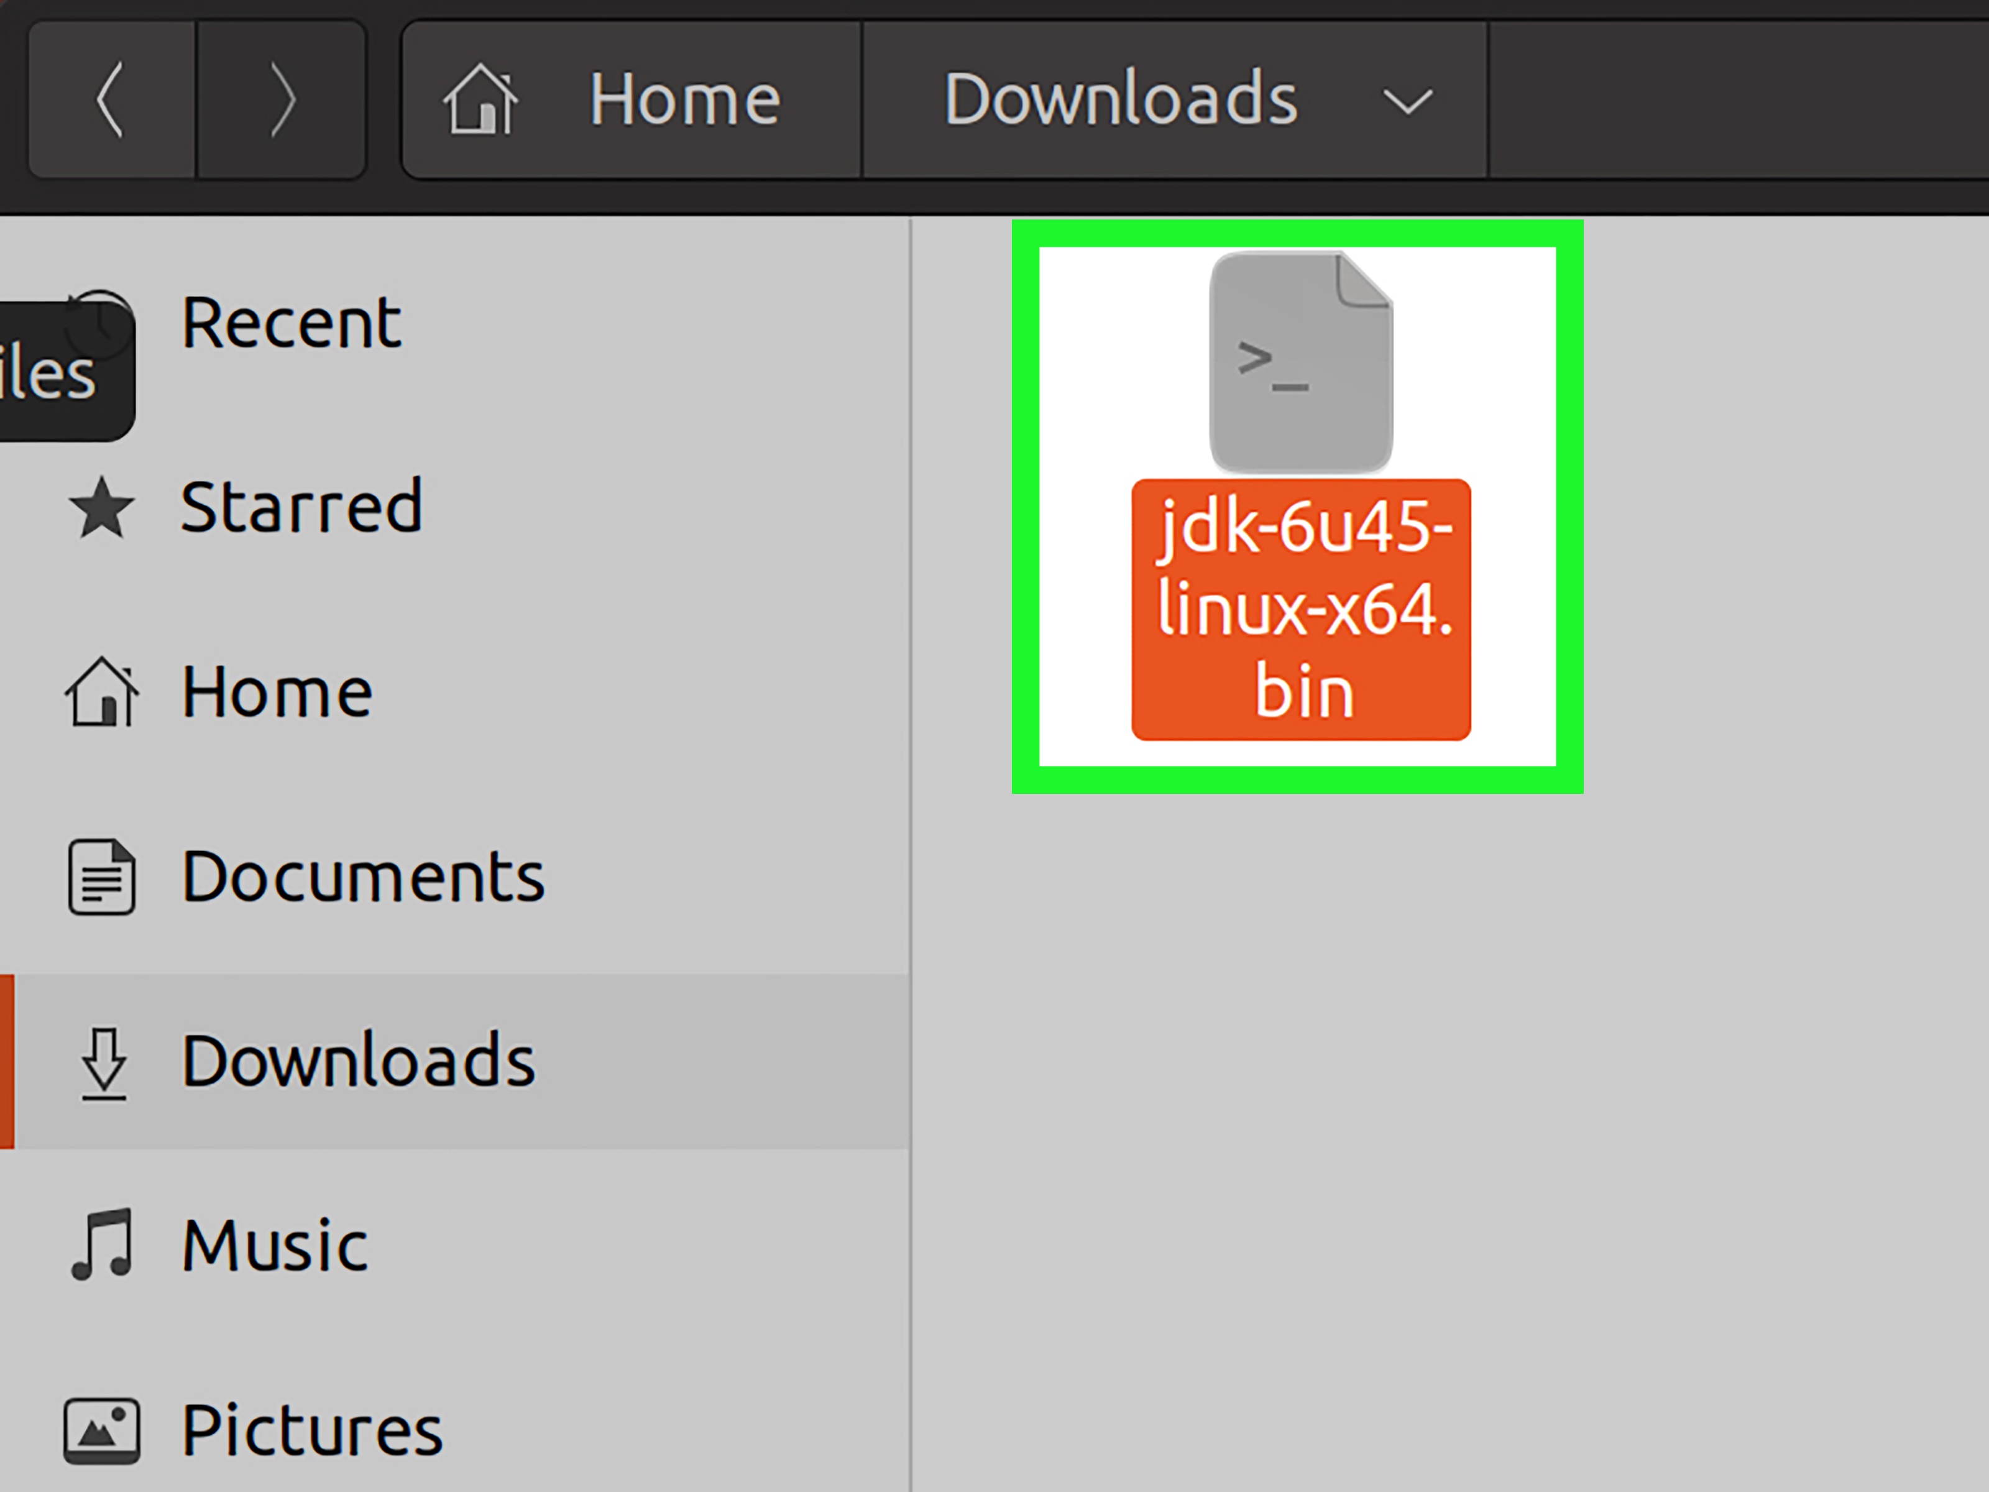Click the Home path bar button
1989x1492 pixels.
point(632,99)
